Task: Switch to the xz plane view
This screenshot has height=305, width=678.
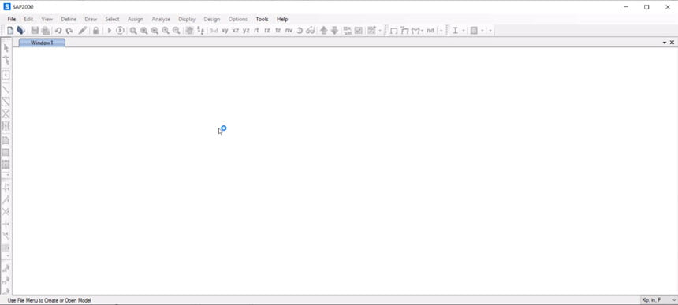Action: pos(235,31)
